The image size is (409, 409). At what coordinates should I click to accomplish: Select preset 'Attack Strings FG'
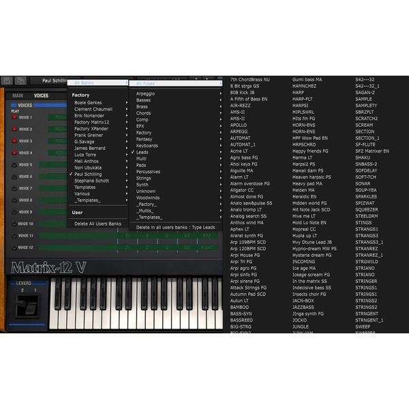(248, 288)
